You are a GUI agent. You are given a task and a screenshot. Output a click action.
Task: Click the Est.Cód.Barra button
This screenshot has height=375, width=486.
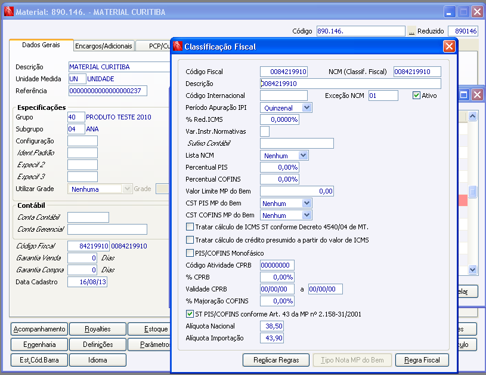pyautogui.click(x=39, y=360)
